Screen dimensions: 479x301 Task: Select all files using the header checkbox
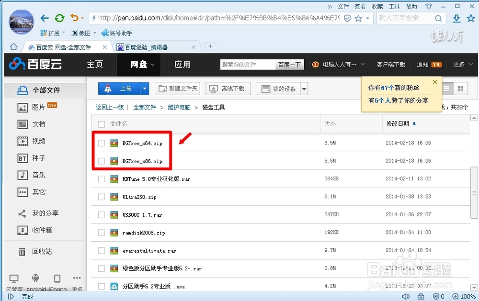(101, 124)
